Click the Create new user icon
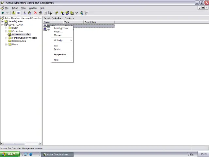The width and height of the screenshot is (209, 157). coord(62,13)
